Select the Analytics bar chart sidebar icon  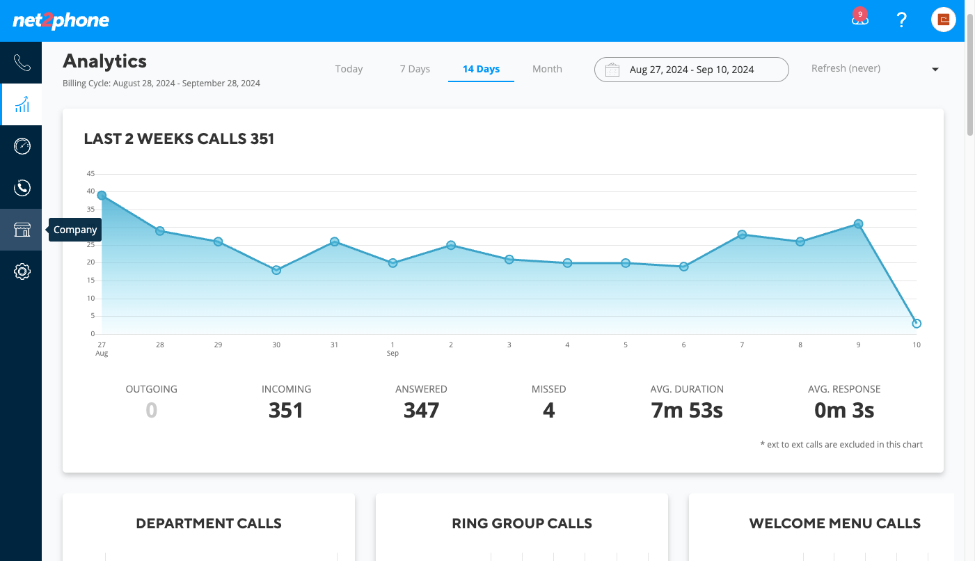[x=22, y=104]
